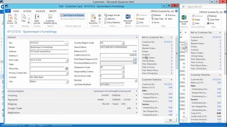Screen dimensions: 227x127
Task: Click search box in background Customers window
Action: point(206,7)
